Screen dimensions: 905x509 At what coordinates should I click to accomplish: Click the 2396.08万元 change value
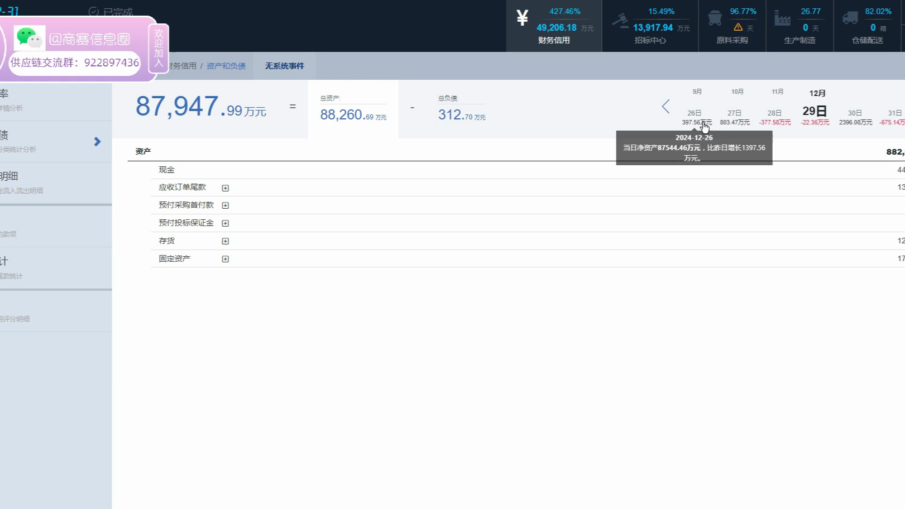[x=855, y=122]
